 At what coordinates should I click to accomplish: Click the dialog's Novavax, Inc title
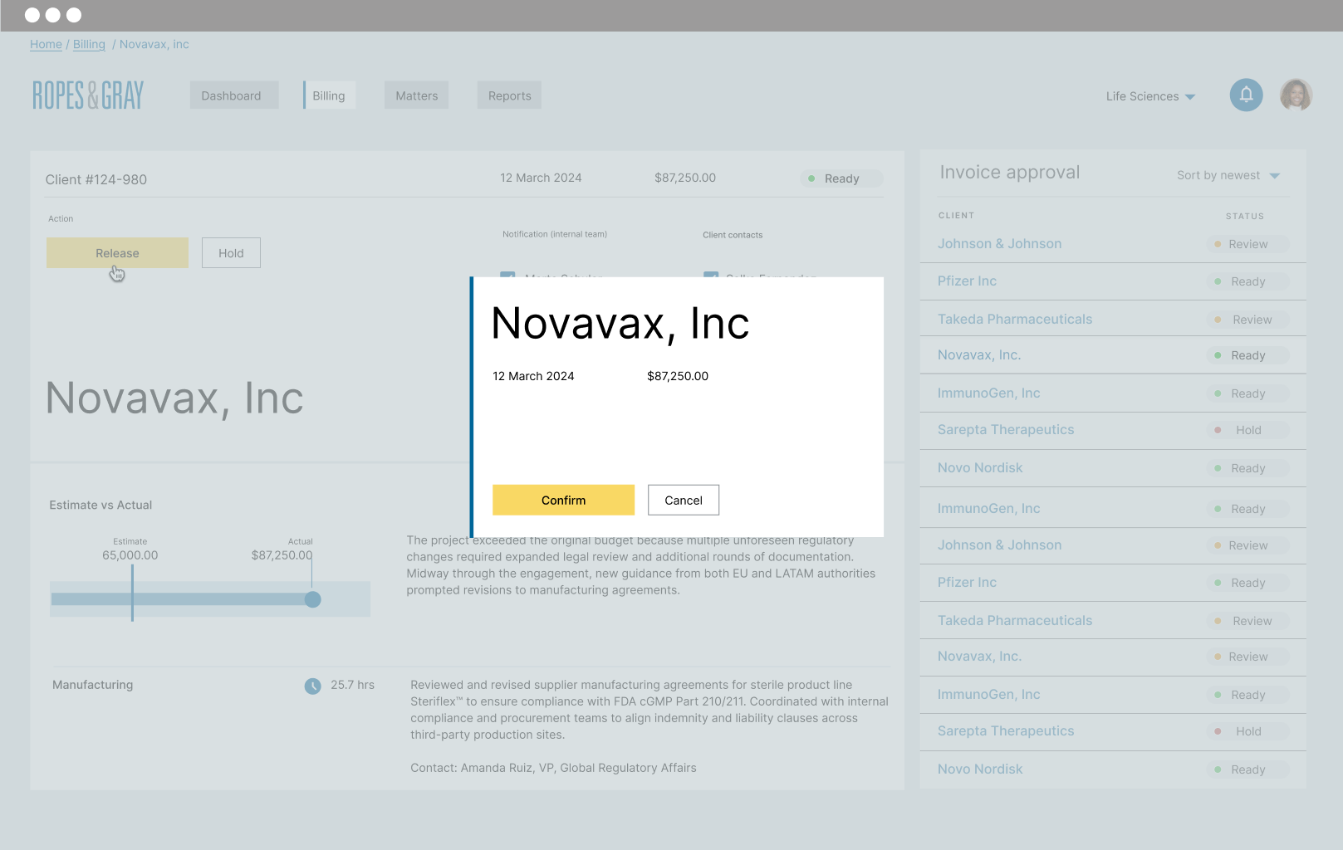(620, 323)
